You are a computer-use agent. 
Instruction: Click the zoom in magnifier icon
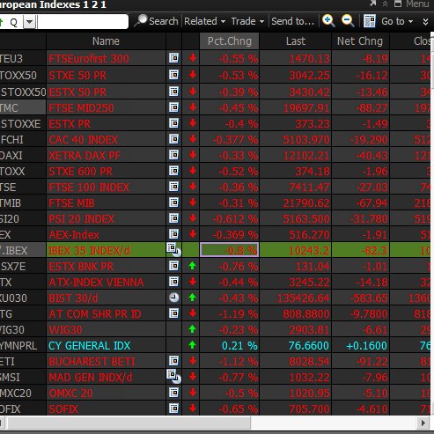click(328, 21)
